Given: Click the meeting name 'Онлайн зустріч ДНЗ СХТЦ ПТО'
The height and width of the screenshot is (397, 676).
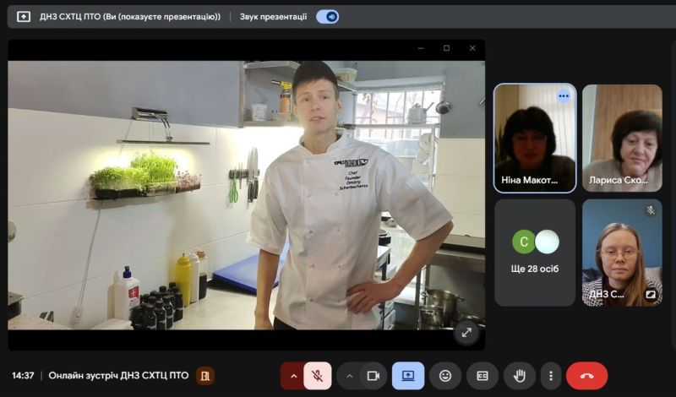Looking at the screenshot, I should click(x=118, y=376).
